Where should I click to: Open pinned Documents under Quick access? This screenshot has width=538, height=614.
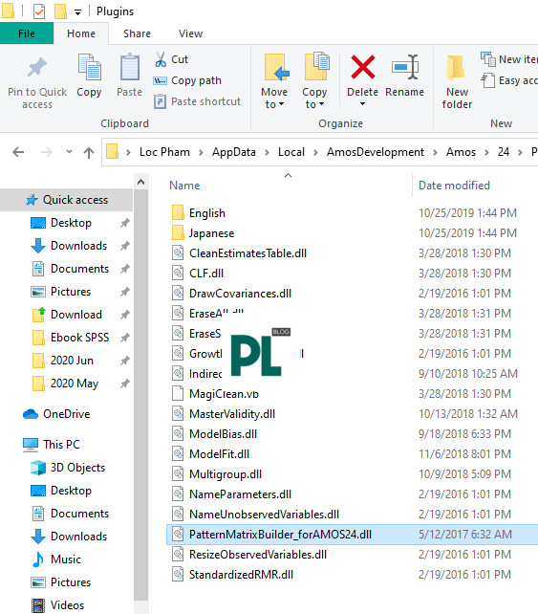(x=80, y=269)
